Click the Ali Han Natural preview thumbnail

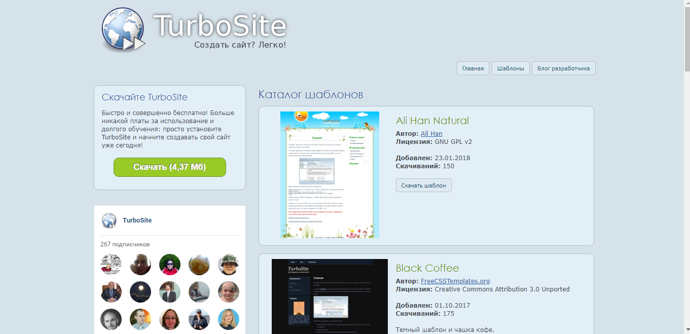click(330, 174)
